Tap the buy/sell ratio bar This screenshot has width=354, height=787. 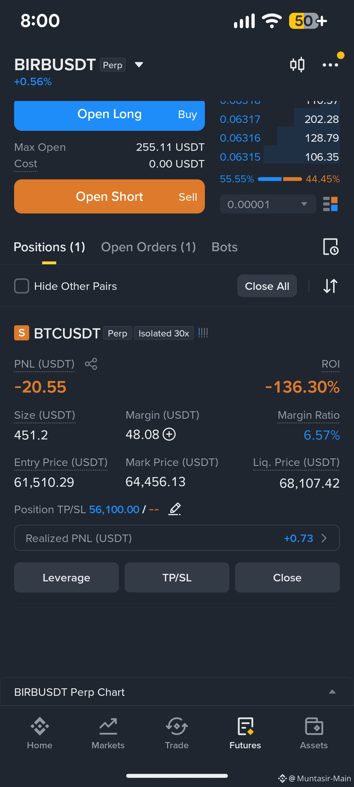280,179
